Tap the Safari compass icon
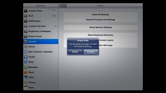Image resolution: width=166 pixels, height=93 pixels. (26, 62)
